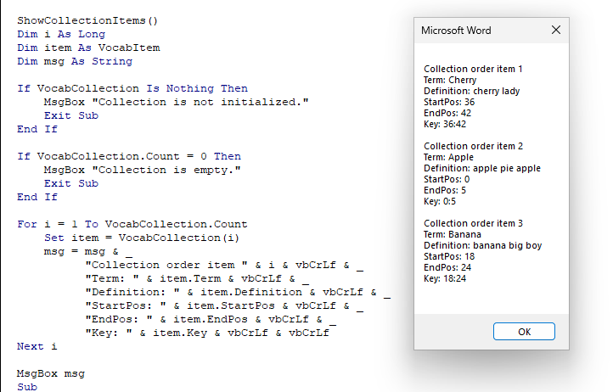Click 'Collection order item 2' in dialog

coord(473,146)
